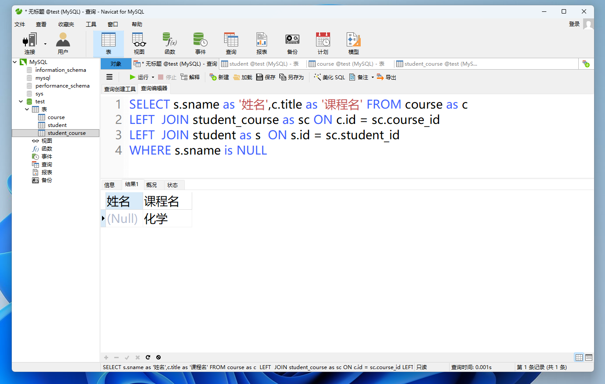The image size is (605, 384).
Task: Select the 备份 backups tree node
Action: click(46, 180)
